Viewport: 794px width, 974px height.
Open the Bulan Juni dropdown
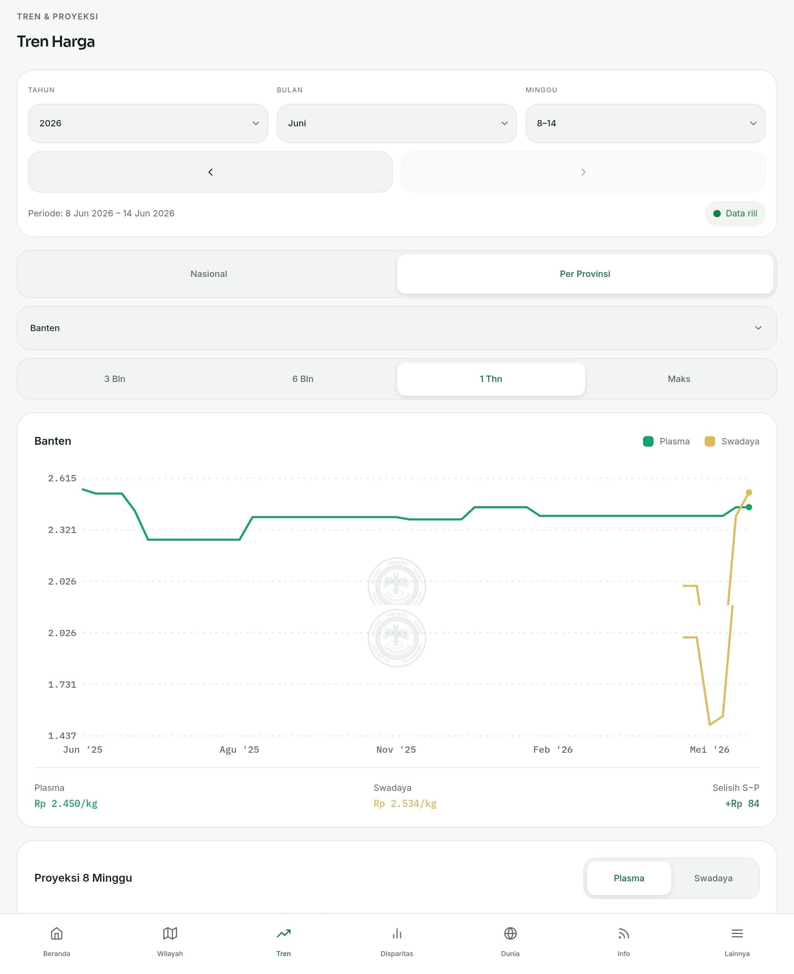(x=396, y=123)
